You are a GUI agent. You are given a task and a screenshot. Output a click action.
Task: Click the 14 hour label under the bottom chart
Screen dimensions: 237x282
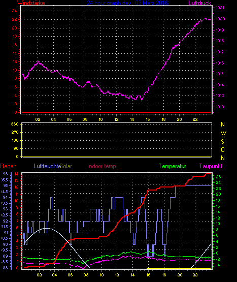point(132,275)
